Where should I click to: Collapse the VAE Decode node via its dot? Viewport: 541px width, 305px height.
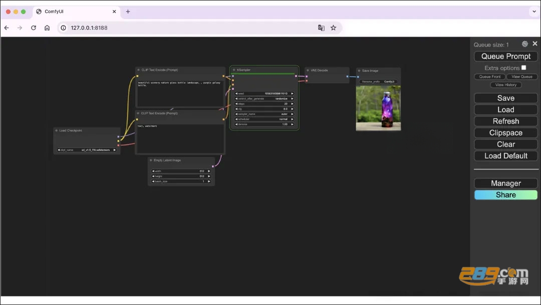click(308, 70)
